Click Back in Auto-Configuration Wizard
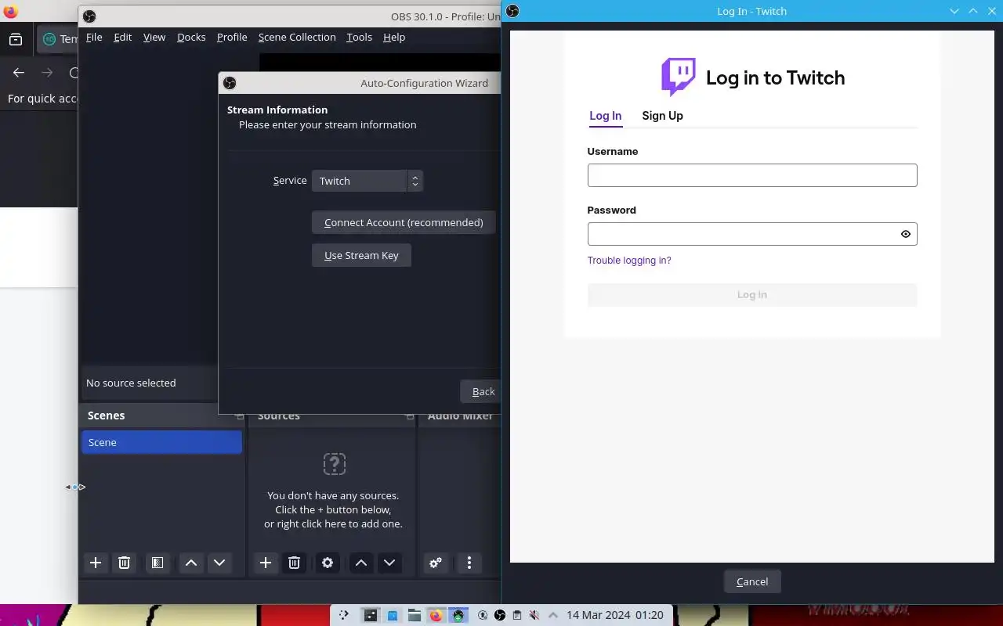The height and width of the screenshot is (626, 1003). tap(480, 391)
